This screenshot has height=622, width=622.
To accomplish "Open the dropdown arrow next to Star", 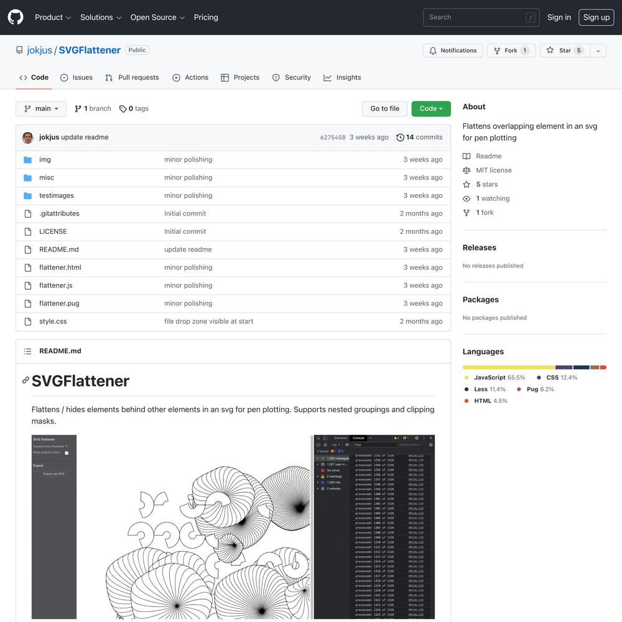I will click(598, 51).
